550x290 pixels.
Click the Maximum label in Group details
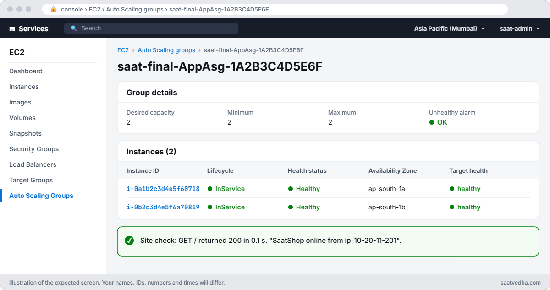click(x=342, y=112)
